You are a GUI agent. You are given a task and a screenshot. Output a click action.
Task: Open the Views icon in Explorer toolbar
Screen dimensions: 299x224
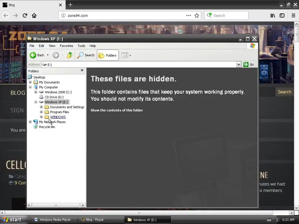[x=125, y=55]
